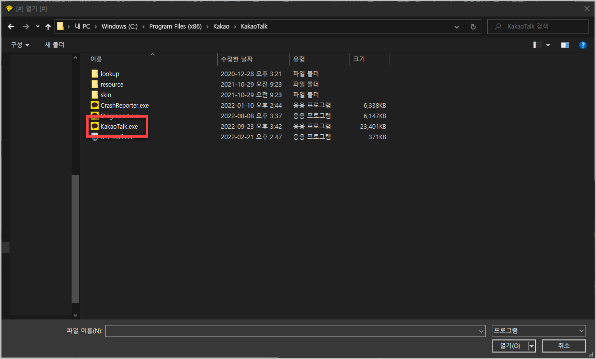Click the KakaoTalk 검색 search box

[x=537, y=26]
